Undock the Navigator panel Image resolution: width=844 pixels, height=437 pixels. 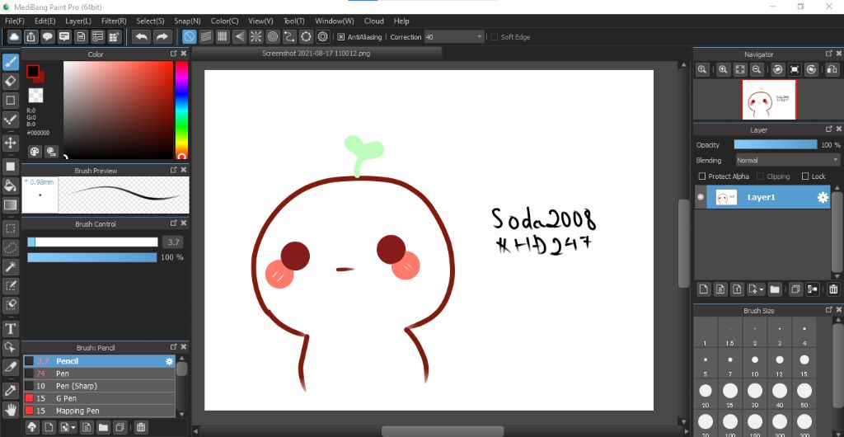coord(828,54)
